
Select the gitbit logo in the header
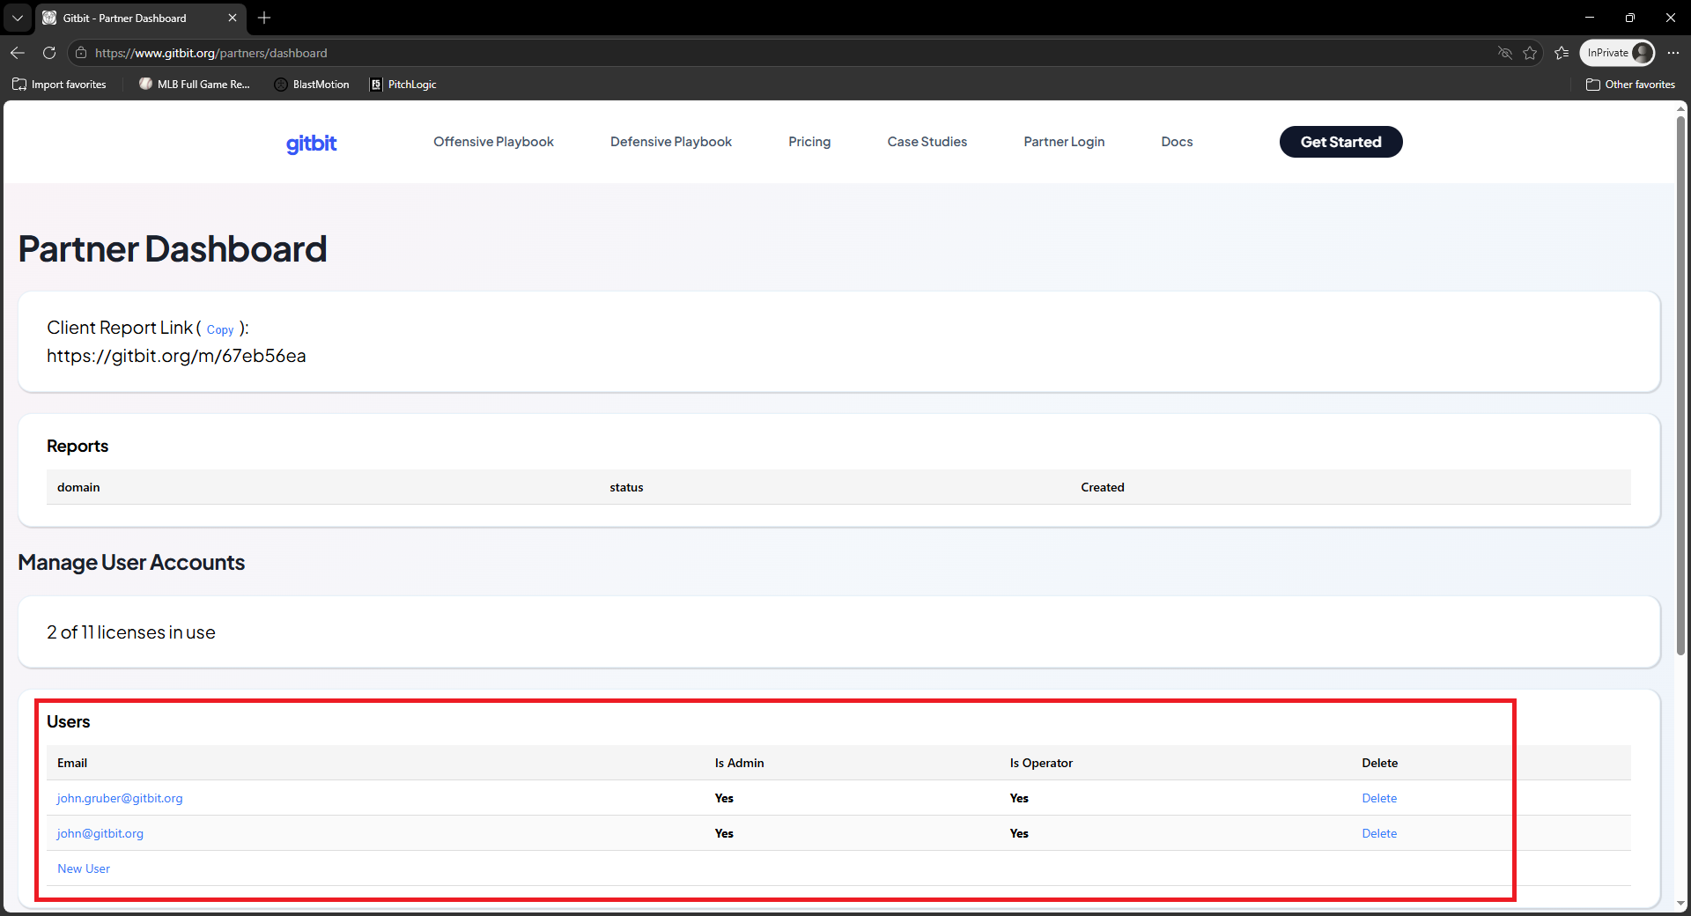(x=310, y=143)
